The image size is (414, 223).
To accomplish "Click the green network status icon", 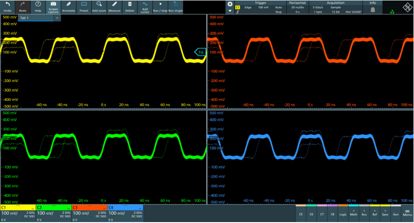I will tap(392, 12).
